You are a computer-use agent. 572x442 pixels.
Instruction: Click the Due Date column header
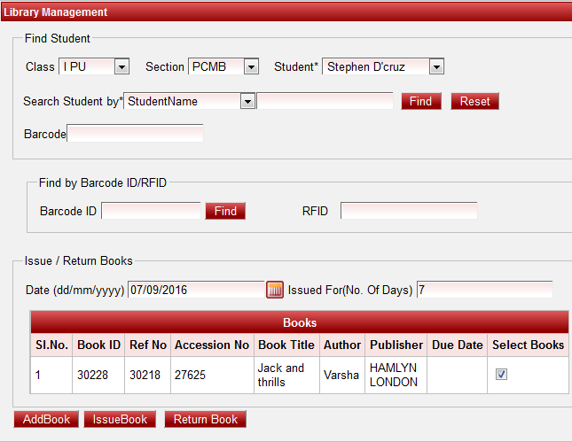(457, 345)
